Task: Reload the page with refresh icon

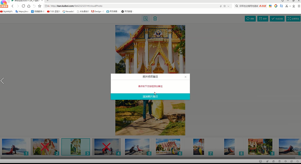Action: pyautogui.click(x=23, y=6)
